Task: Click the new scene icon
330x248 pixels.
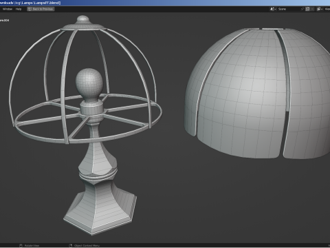Action: [308, 9]
